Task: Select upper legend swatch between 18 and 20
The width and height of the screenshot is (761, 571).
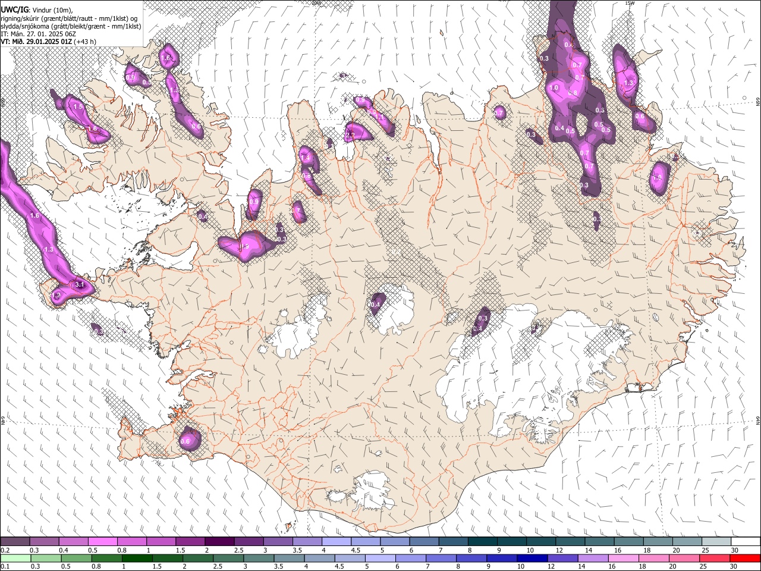Action: (x=658, y=541)
